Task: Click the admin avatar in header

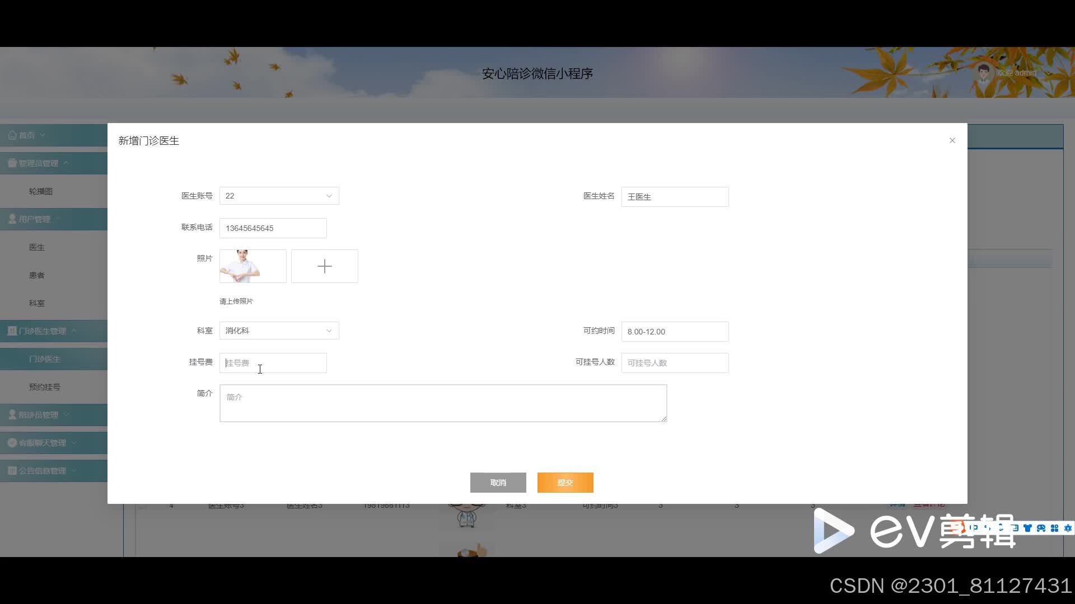Action: pos(984,73)
